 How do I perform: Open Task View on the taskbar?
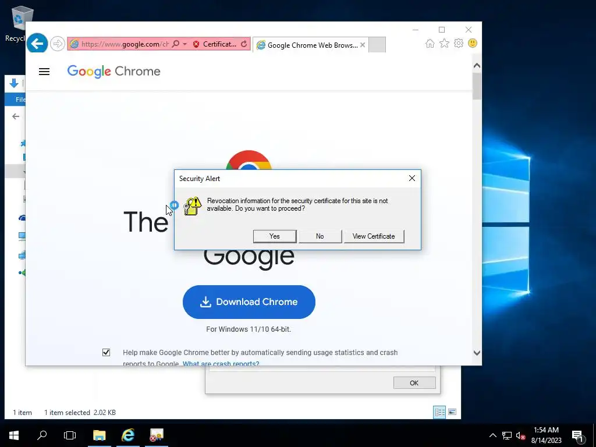[70, 435]
